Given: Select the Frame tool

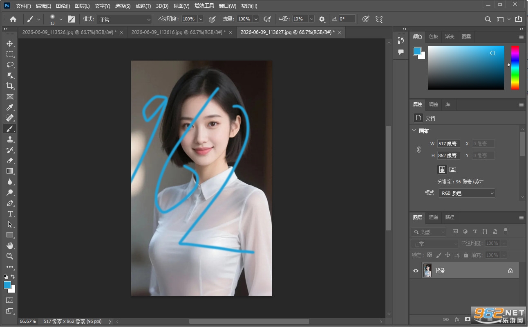Looking at the screenshot, I should tap(10, 97).
